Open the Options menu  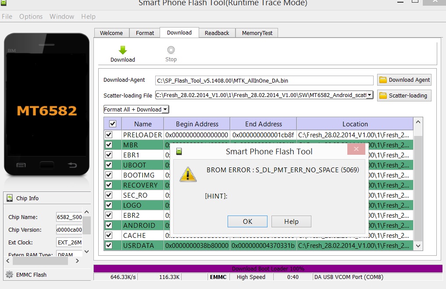pos(31,17)
